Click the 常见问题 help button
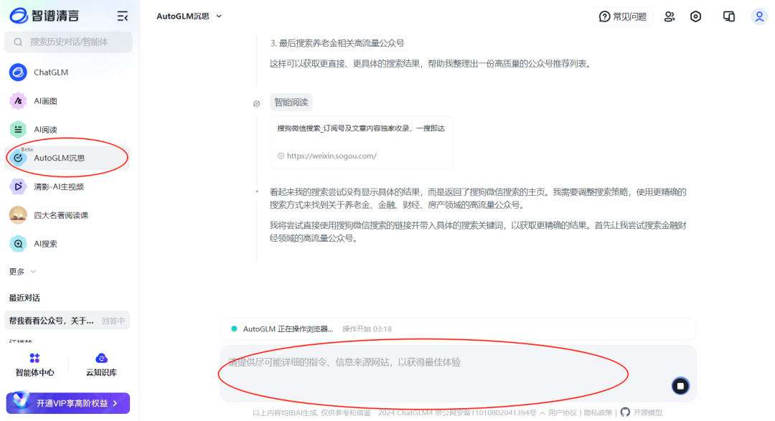The image size is (775, 421). (x=623, y=16)
